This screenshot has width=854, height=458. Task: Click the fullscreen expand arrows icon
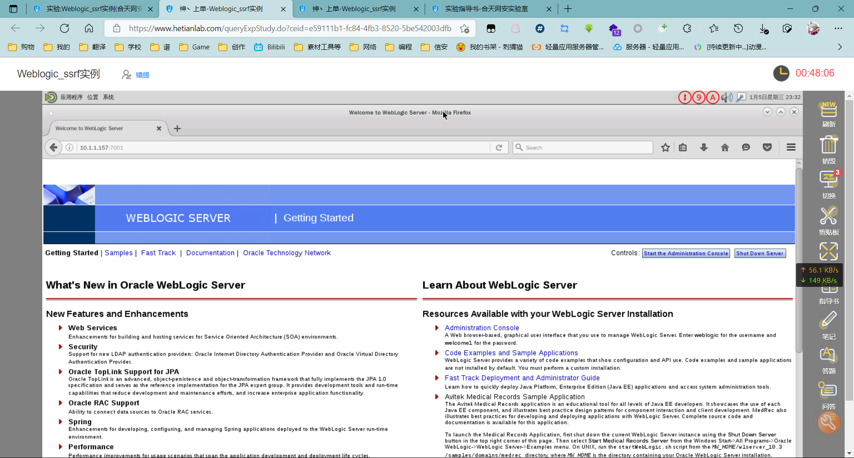[x=829, y=251]
